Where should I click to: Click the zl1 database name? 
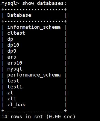point(12,98)
